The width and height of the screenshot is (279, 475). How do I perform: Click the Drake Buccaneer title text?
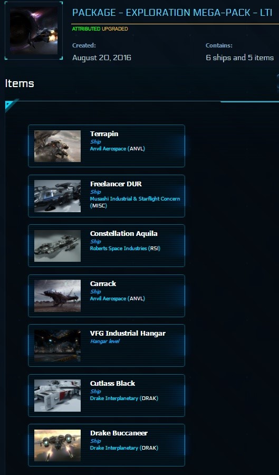(119, 433)
